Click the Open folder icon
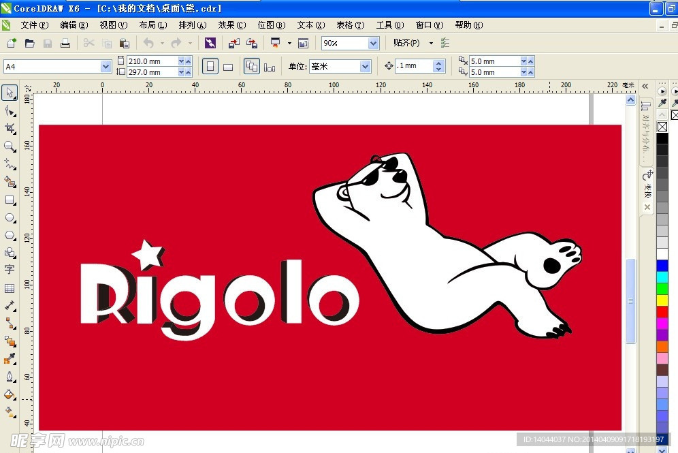 pyautogui.click(x=29, y=43)
